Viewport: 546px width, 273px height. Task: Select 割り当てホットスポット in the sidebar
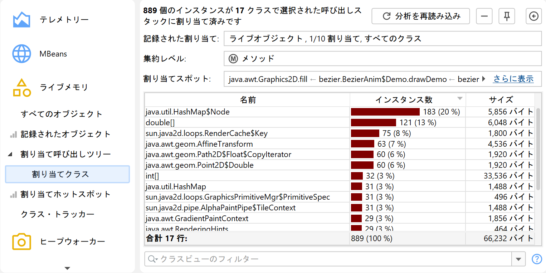(x=65, y=194)
